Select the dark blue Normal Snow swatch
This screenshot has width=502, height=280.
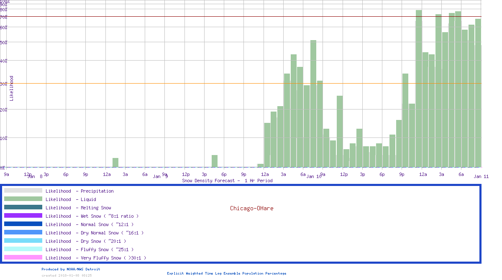pyautogui.click(x=23, y=224)
